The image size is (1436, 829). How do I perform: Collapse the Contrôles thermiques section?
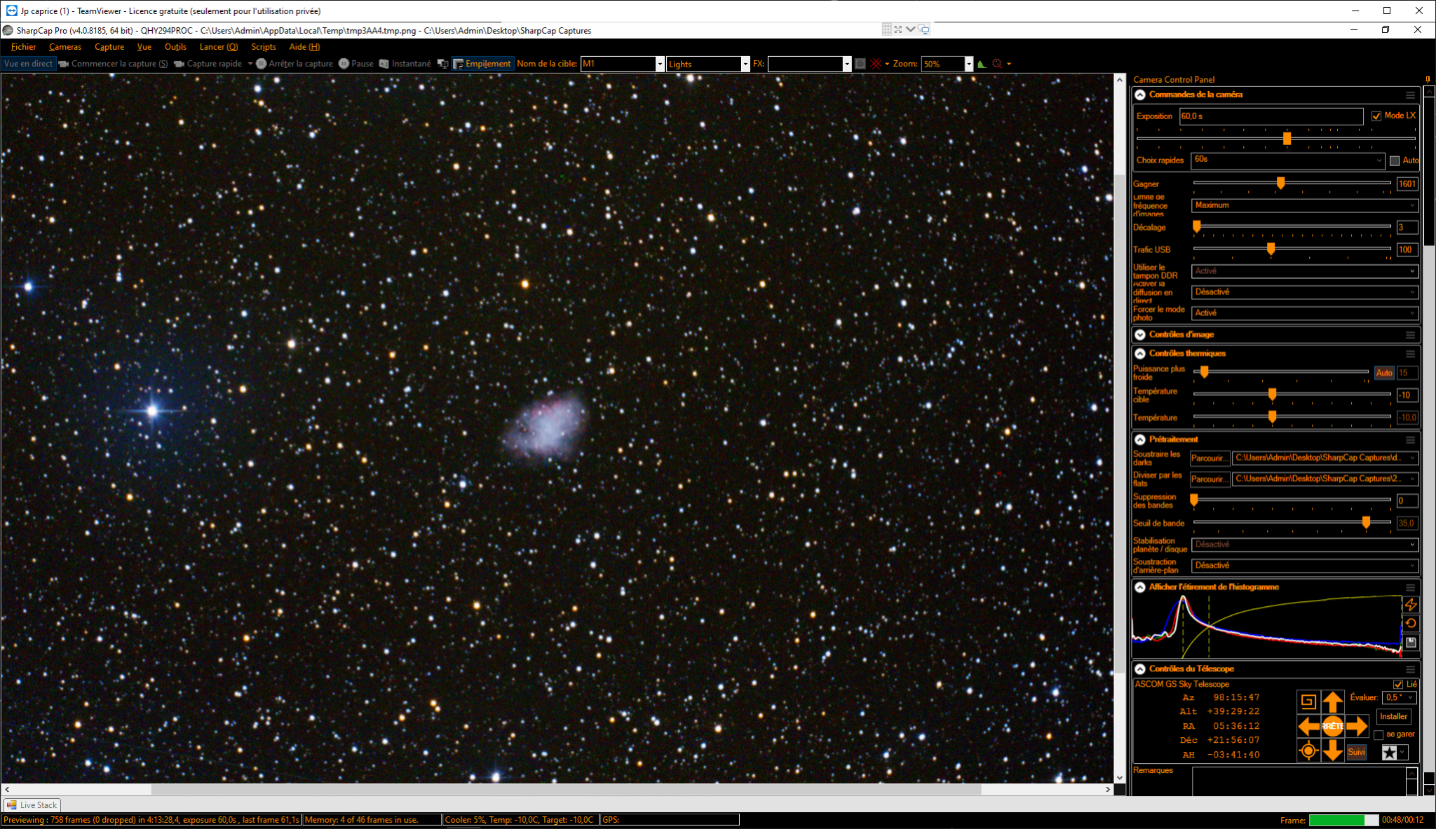coord(1140,354)
